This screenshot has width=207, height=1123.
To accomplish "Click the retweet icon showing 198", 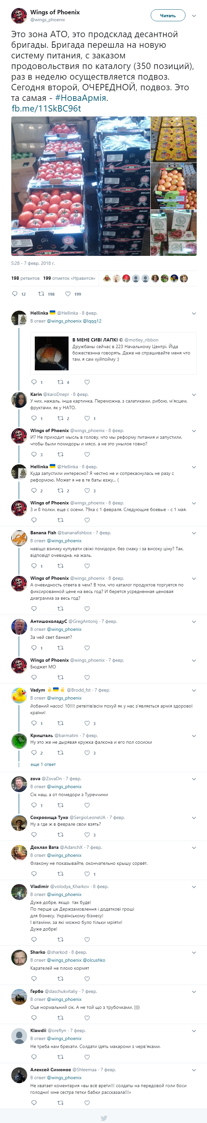I will tap(41, 294).
